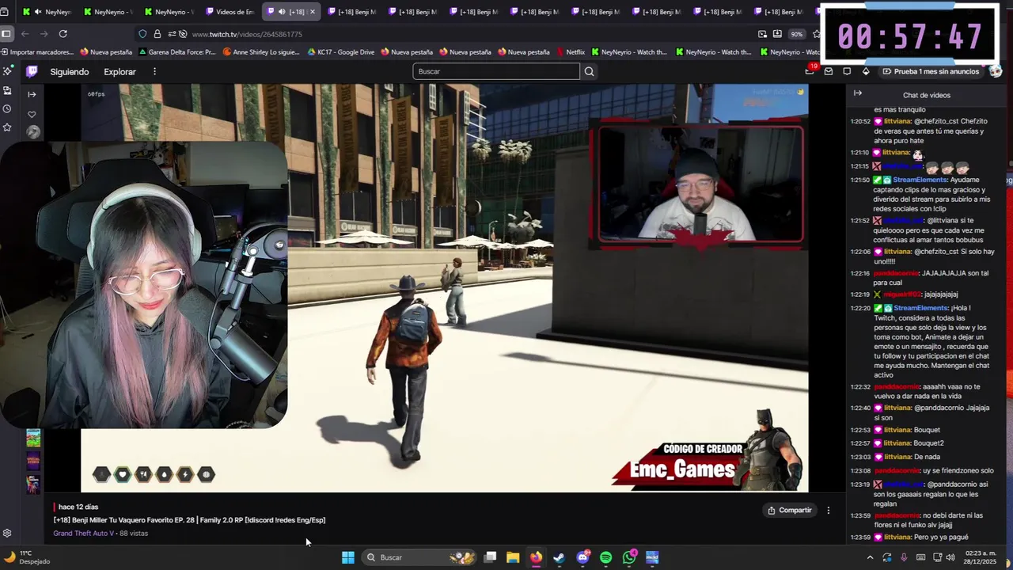
Task: Switch to the Videos de Em tab
Action: 230,12
